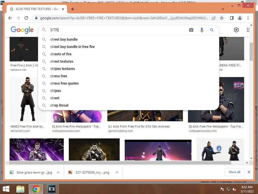Close the downloads bar
This screenshot has height=194, width=258.
point(249,172)
